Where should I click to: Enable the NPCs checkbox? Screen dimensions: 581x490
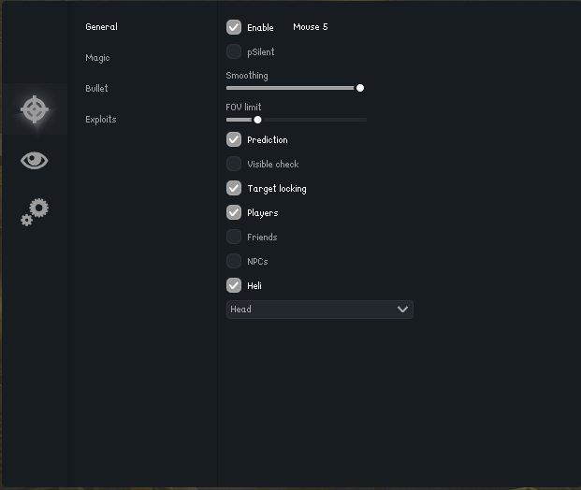click(x=234, y=261)
